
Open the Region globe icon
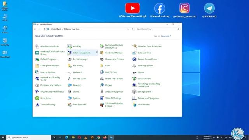pos(102,85)
